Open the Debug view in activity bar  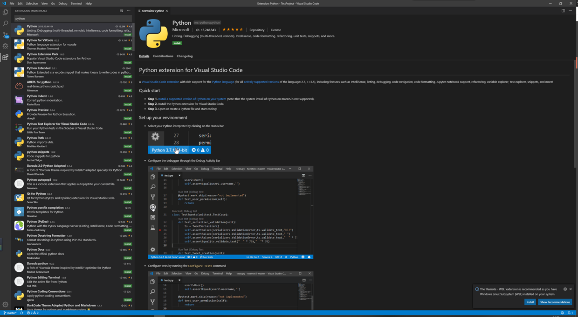point(5,46)
